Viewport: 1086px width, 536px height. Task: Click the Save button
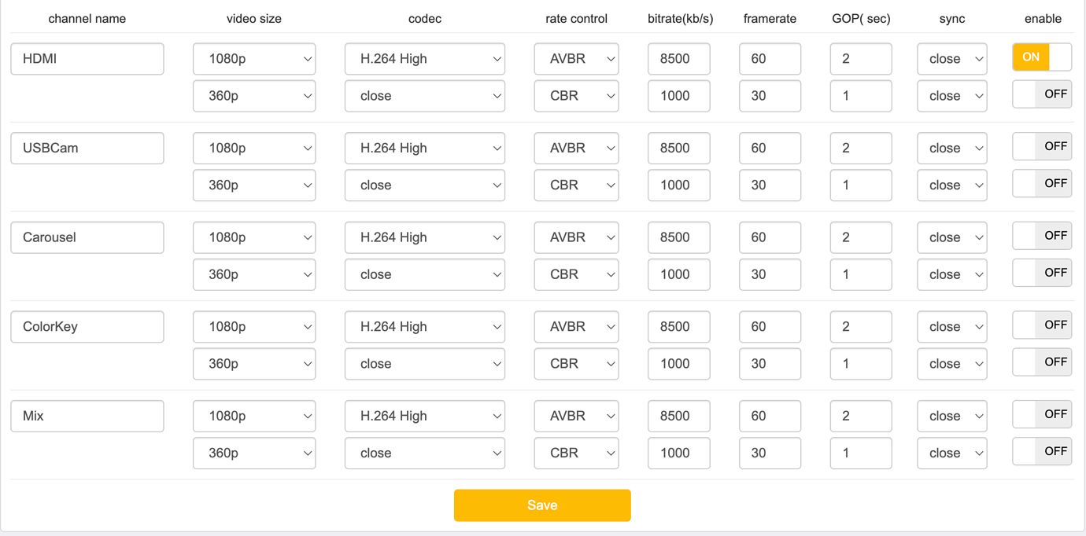click(x=542, y=505)
